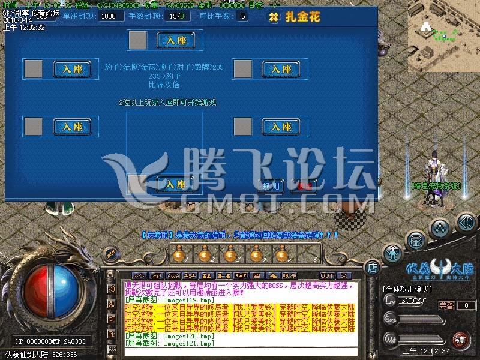Viewport: 480px width, 360px height.
Task: Click the Exp progress bar
Action: (422, 320)
